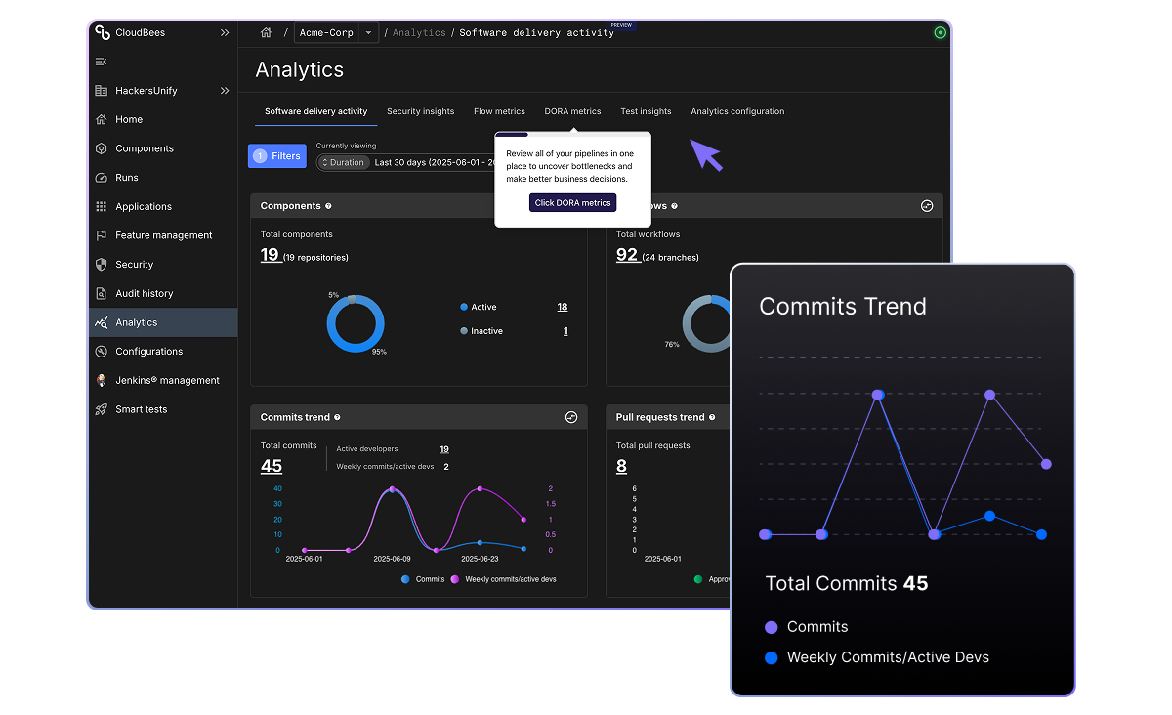Image resolution: width=1172 pixels, height=715 pixels.
Task: Click Inactive components count 1
Action: coord(565,331)
